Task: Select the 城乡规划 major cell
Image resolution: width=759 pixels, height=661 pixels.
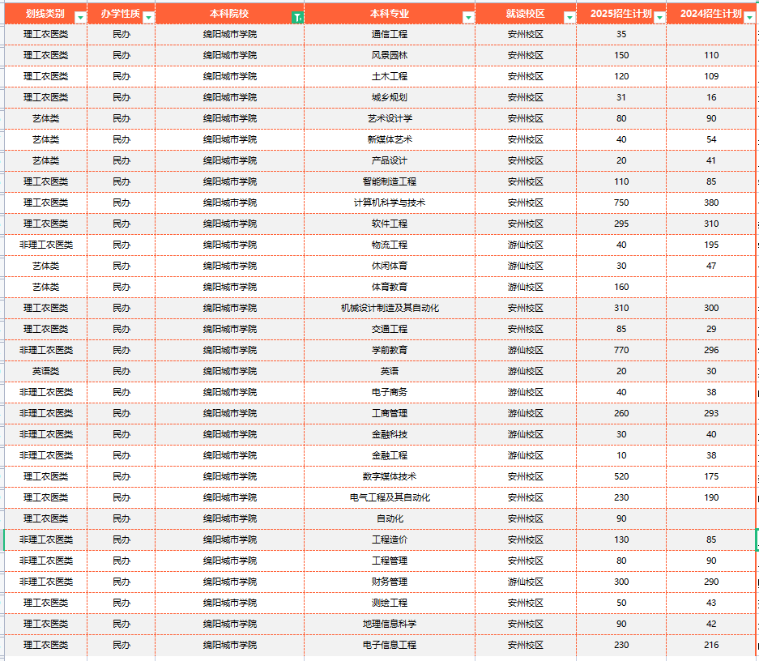Action: (390, 97)
